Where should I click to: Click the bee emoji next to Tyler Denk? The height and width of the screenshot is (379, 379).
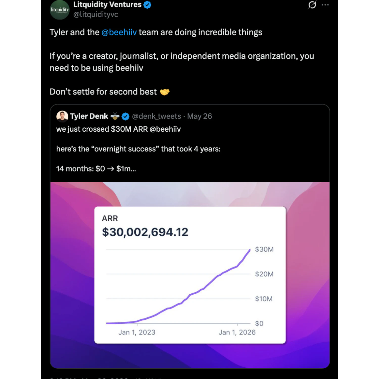115,116
